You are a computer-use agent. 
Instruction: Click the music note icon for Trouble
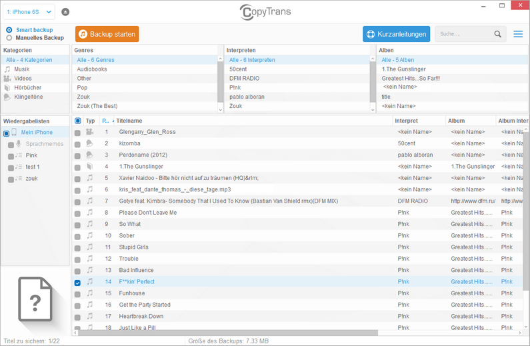tap(89, 259)
